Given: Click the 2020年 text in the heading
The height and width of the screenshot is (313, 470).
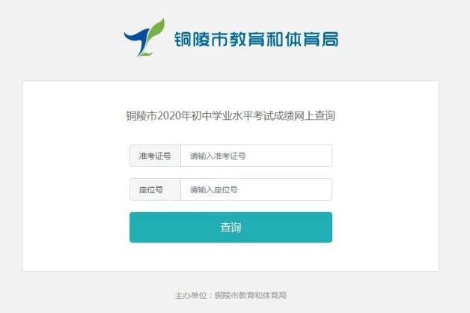Looking at the screenshot, I should [174, 115].
